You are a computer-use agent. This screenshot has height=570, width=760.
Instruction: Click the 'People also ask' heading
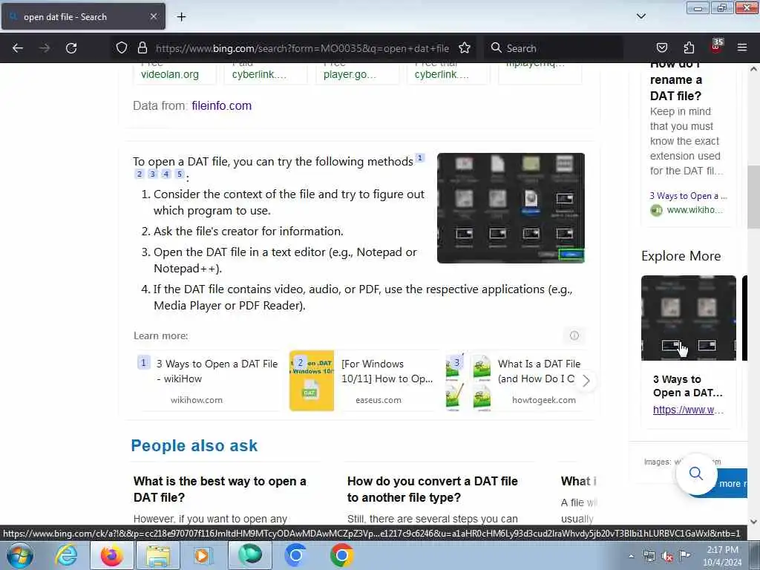194,445
